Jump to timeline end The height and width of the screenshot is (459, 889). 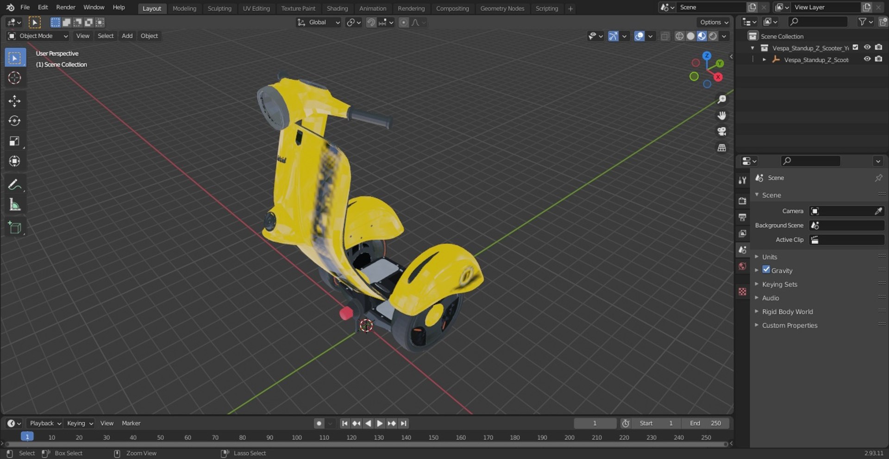pyautogui.click(x=404, y=423)
